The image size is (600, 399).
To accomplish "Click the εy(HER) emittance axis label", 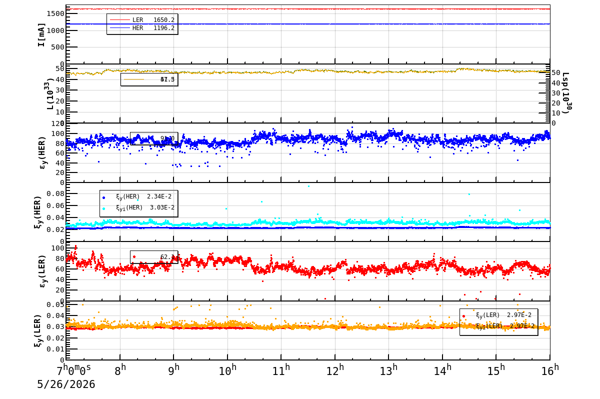I will point(42,152).
